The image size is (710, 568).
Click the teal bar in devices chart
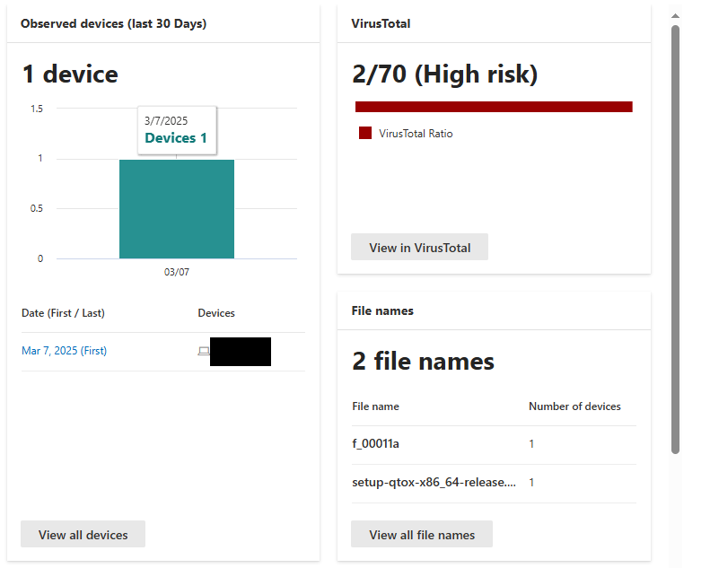177,209
